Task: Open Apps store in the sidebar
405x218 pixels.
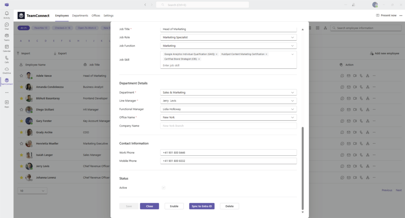Action: pyautogui.click(x=7, y=104)
